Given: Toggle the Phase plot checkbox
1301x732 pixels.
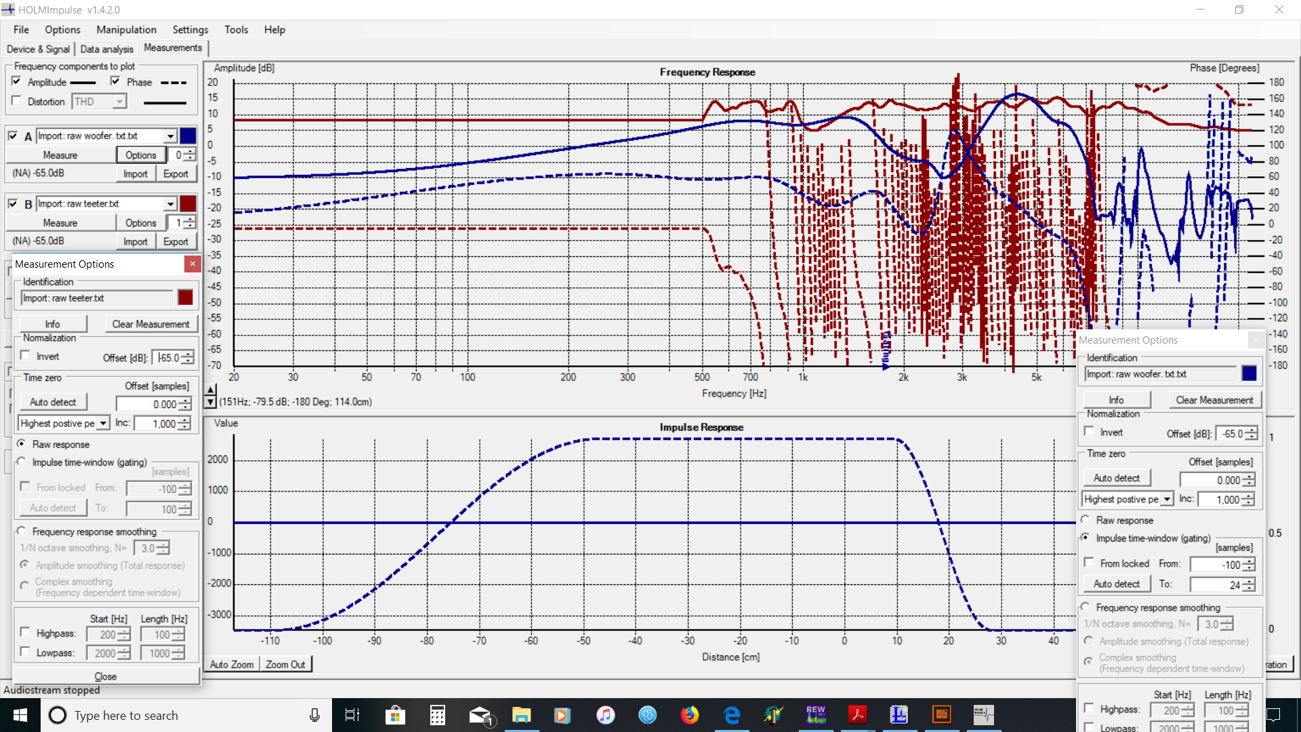Looking at the screenshot, I should [115, 81].
